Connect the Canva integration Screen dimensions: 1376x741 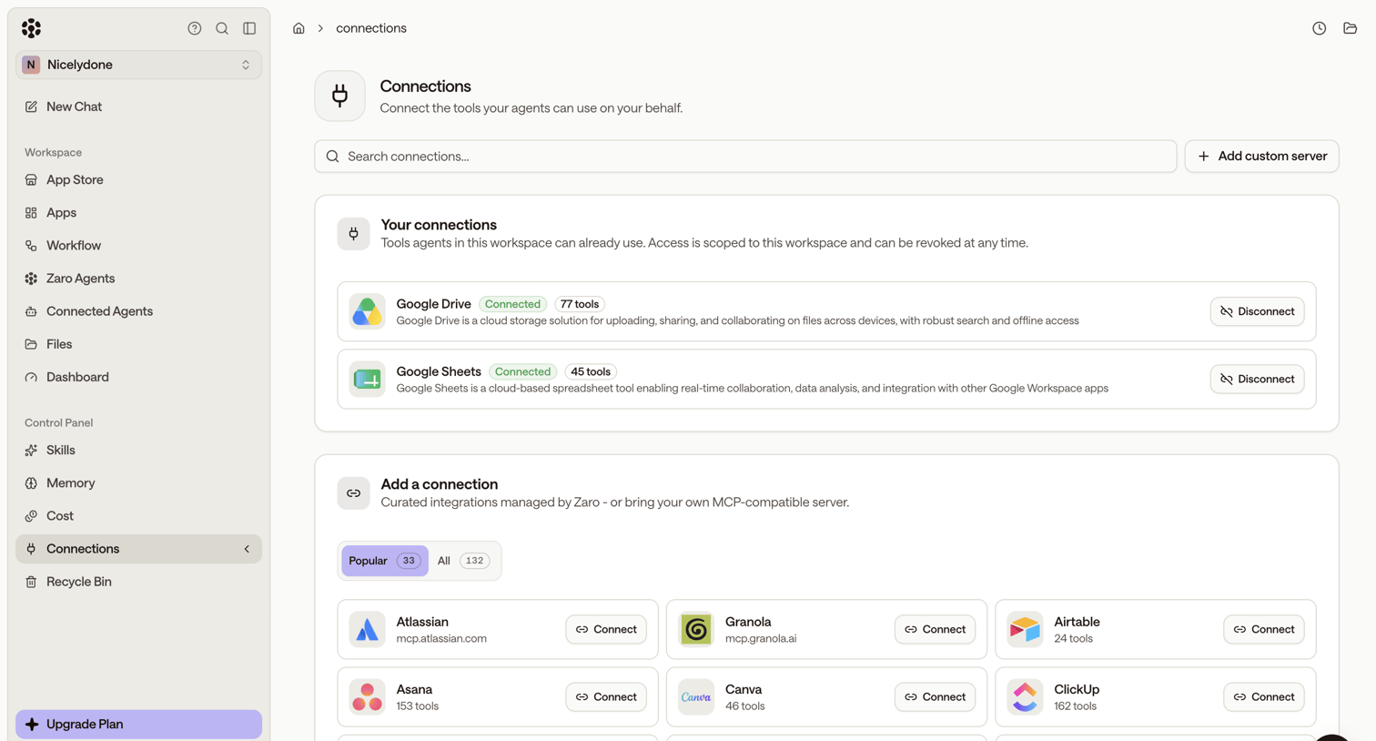point(935,696)
